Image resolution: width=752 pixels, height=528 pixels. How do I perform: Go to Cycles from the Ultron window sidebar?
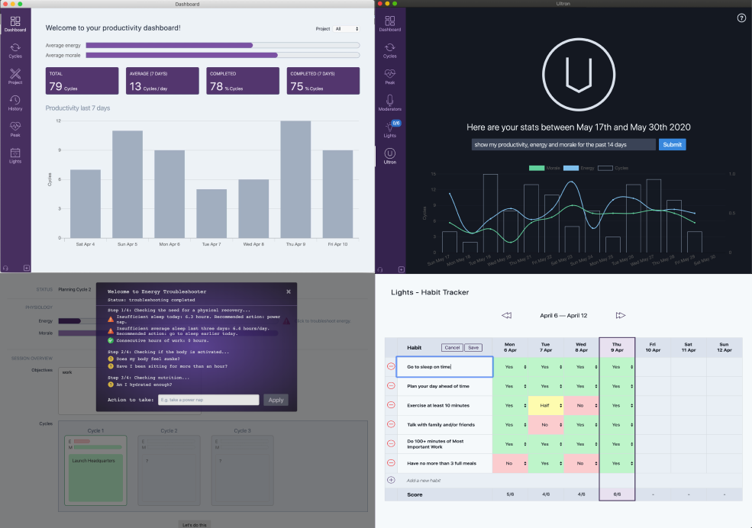click(x=390, y=50)
